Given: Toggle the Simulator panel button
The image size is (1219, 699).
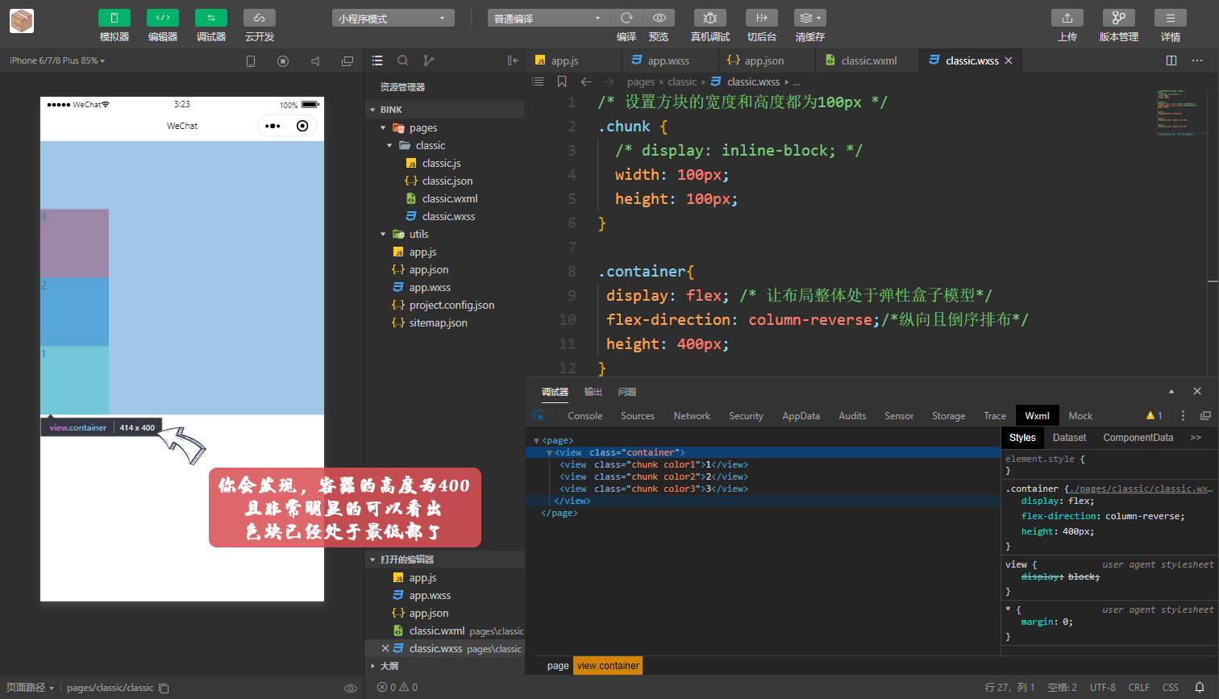Looking at the screenshot, I should click(114, 18).
